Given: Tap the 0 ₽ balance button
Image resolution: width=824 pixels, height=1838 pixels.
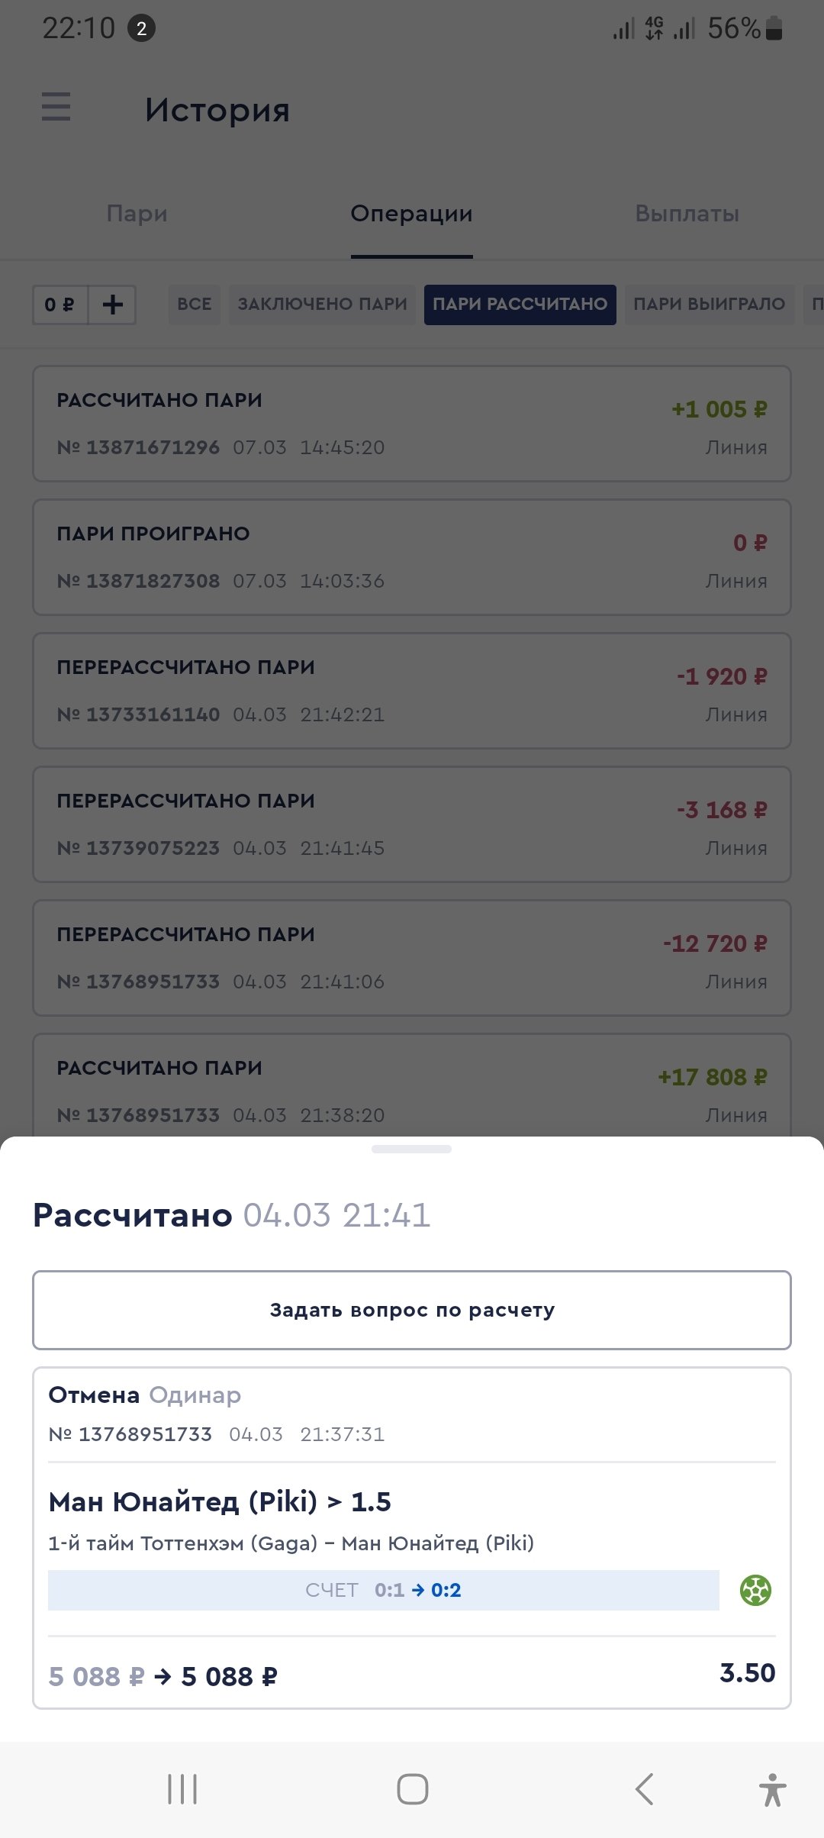Looking at the screenshot, I should click(60, 305).
